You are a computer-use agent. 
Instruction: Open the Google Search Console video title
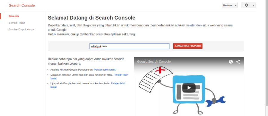154,62
